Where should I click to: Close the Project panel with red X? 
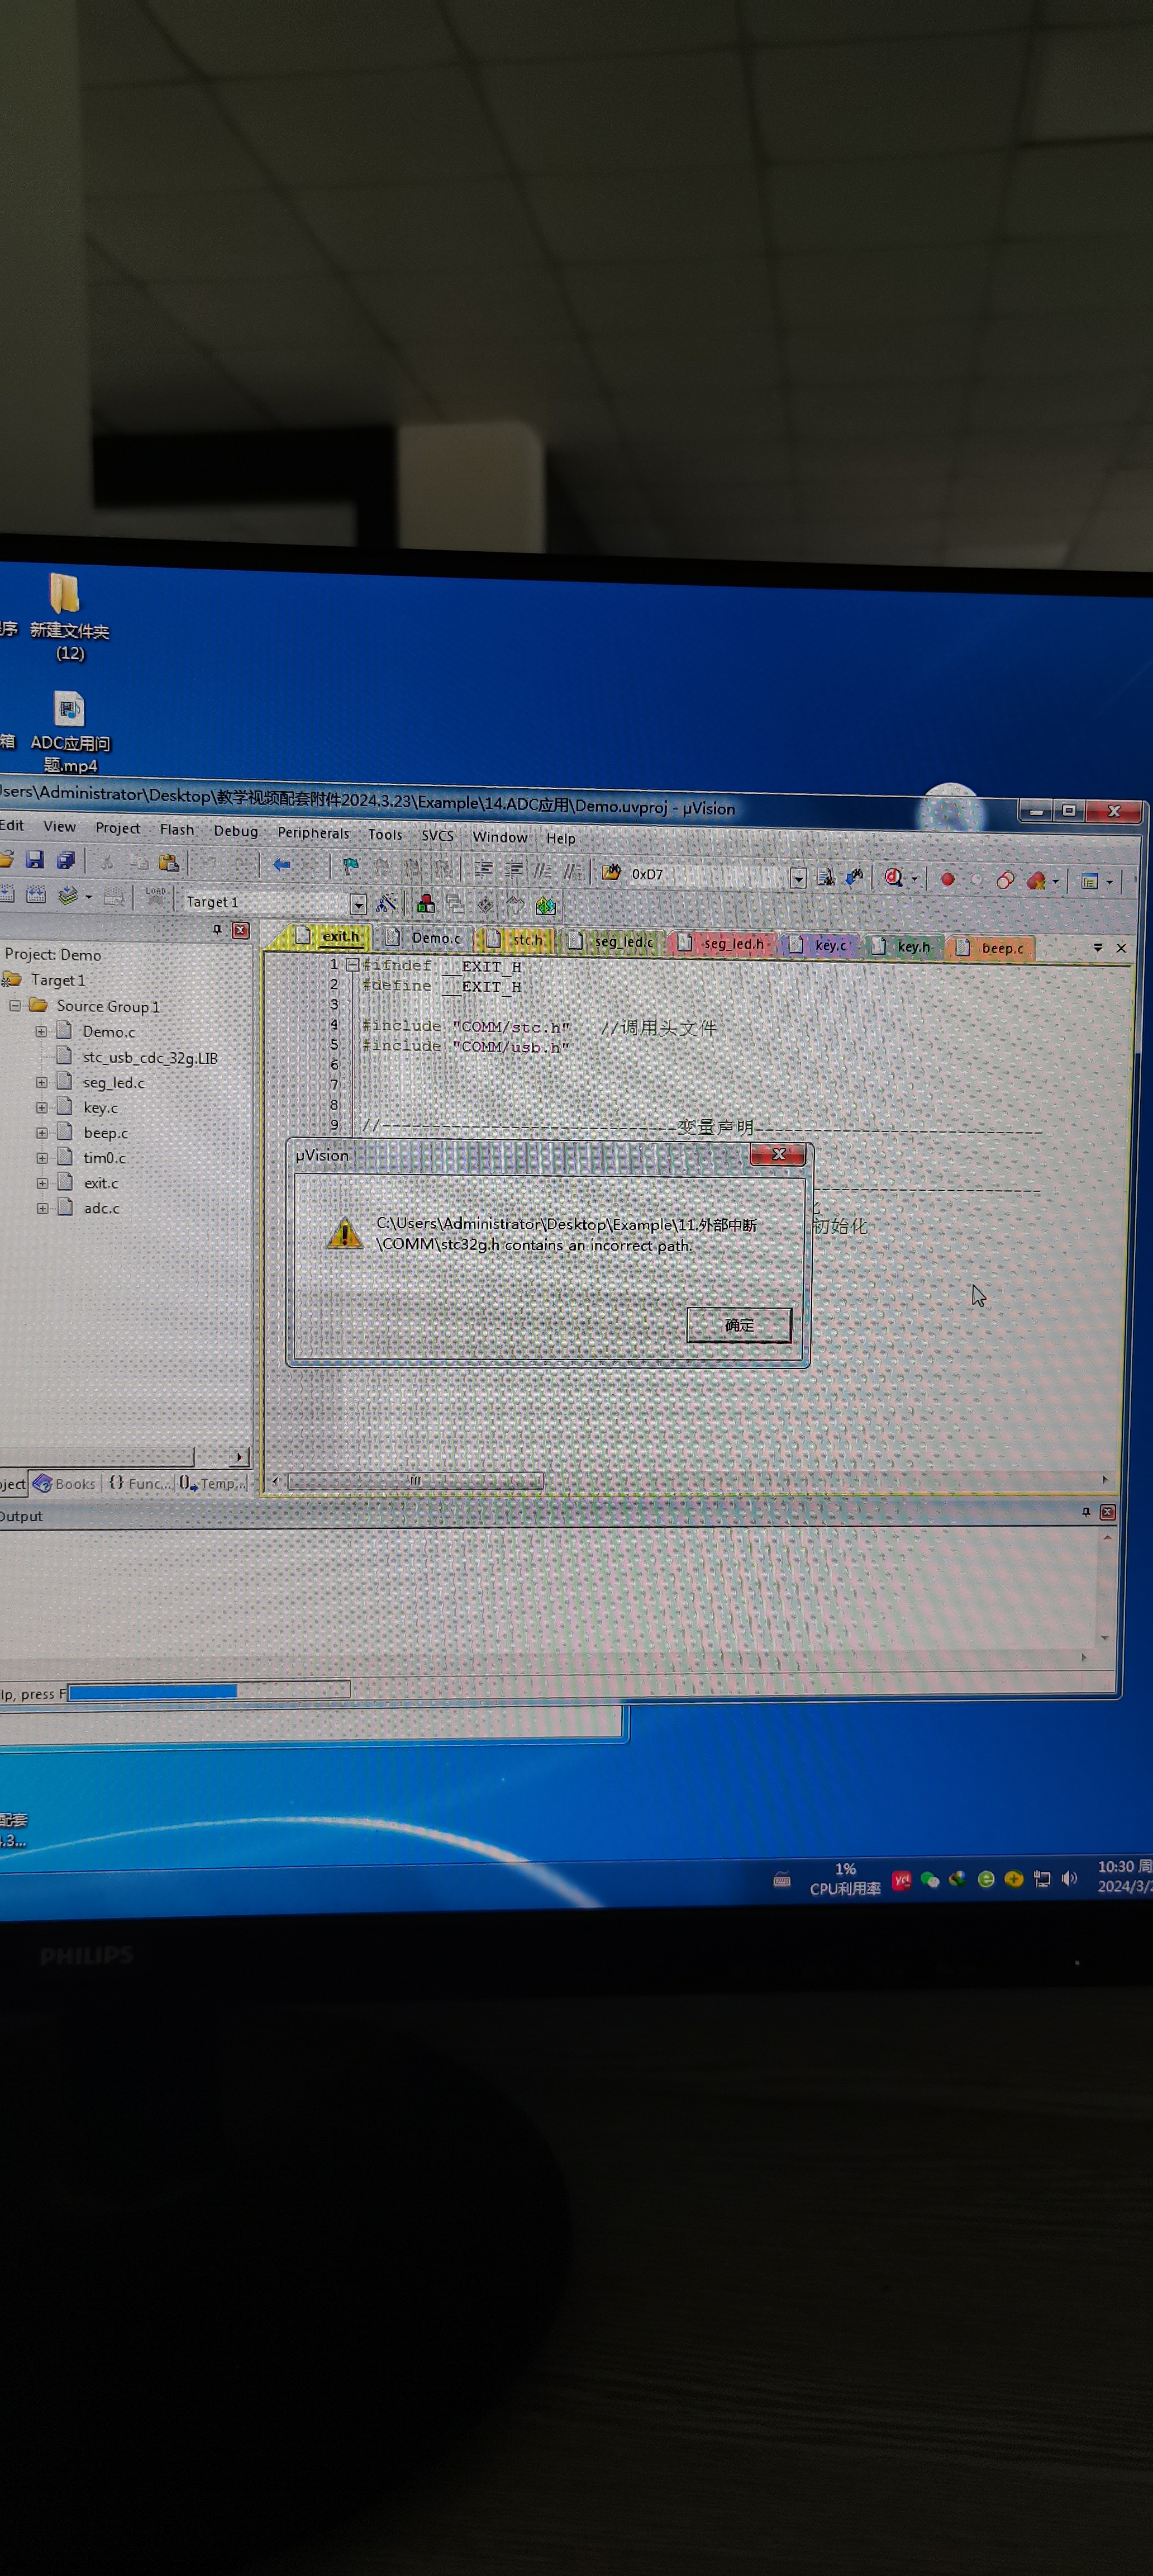pos(241,930)
